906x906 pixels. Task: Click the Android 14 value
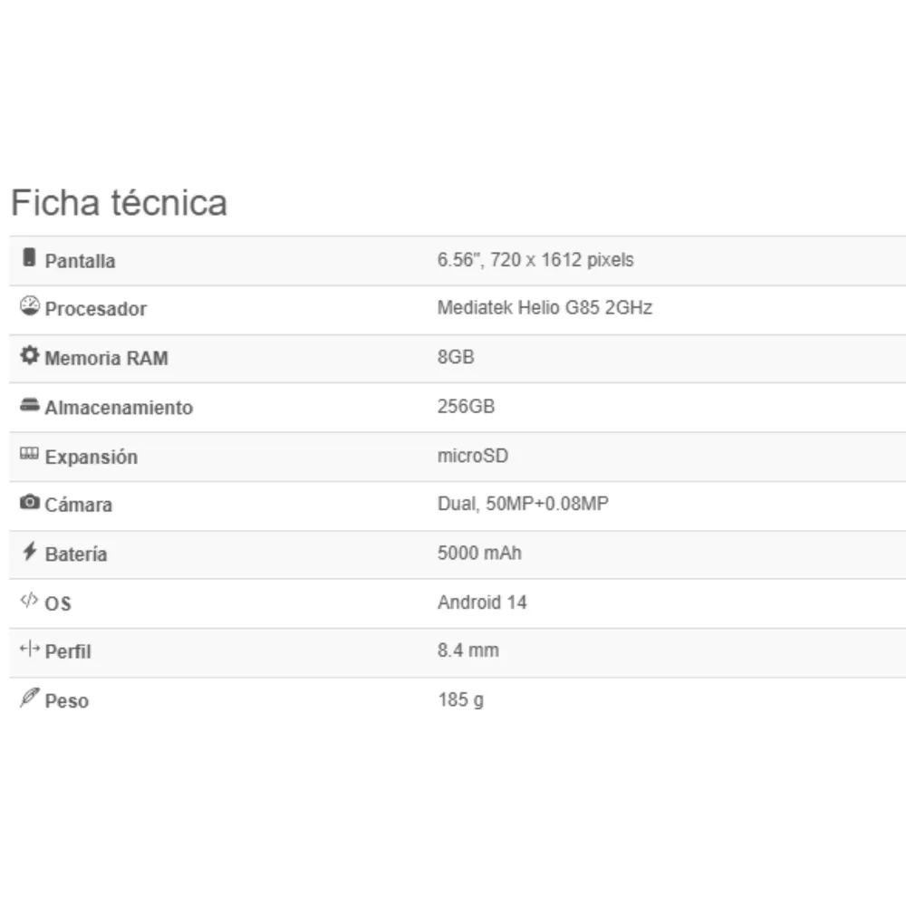coord(482,602)
